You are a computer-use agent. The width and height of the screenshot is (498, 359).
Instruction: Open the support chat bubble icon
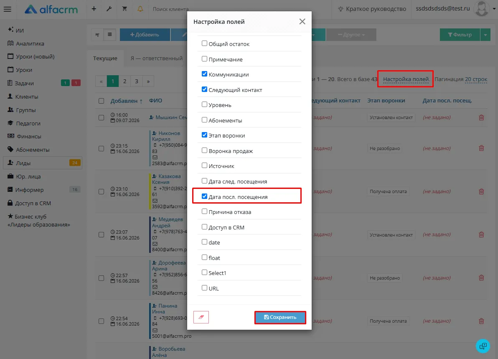pyautogui.click(x=483, y=346)
